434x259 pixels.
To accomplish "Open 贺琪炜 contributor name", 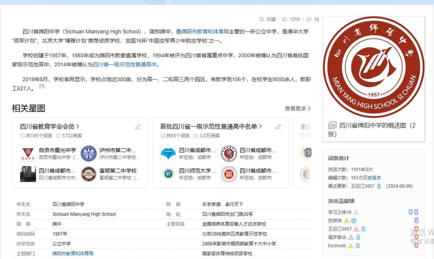I will (x=335, y=221).
